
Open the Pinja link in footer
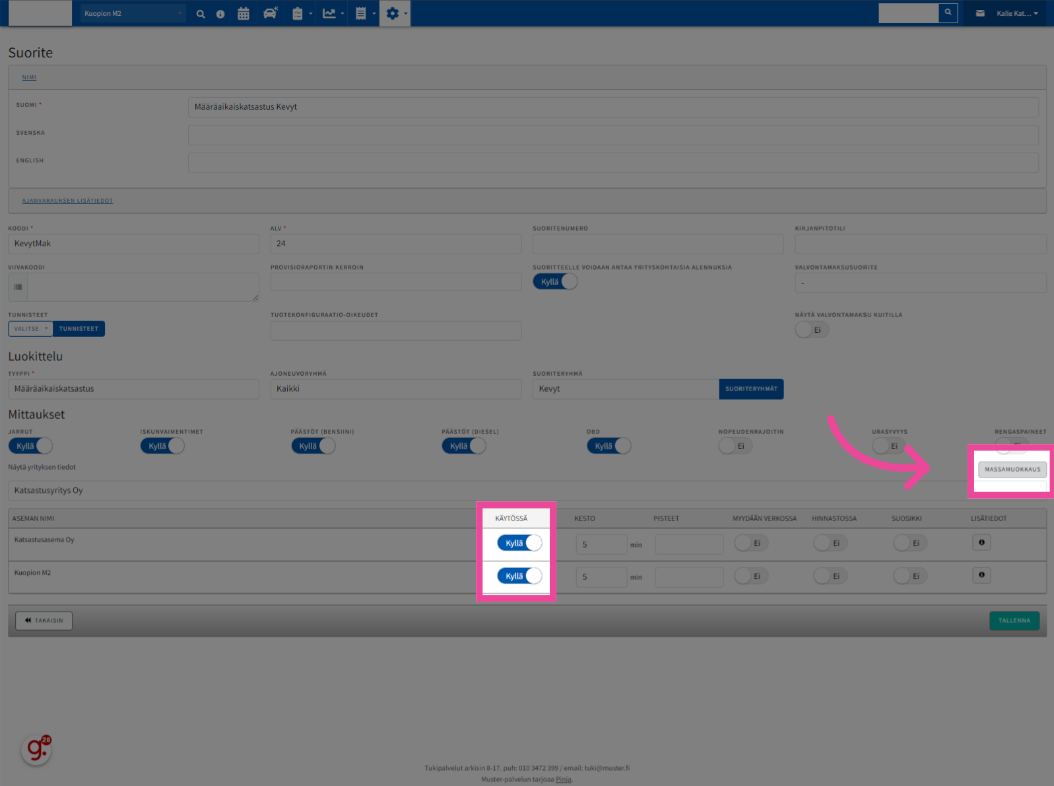pyautogui.click(x=563, y=779)
